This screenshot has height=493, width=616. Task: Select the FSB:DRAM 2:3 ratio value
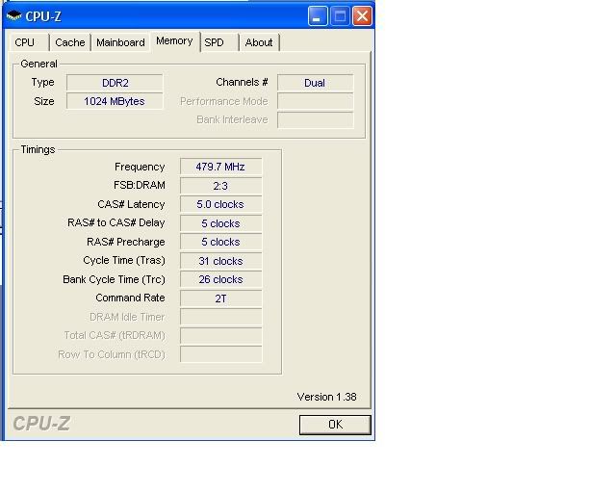pyautogui.click(x=220, y=186)
